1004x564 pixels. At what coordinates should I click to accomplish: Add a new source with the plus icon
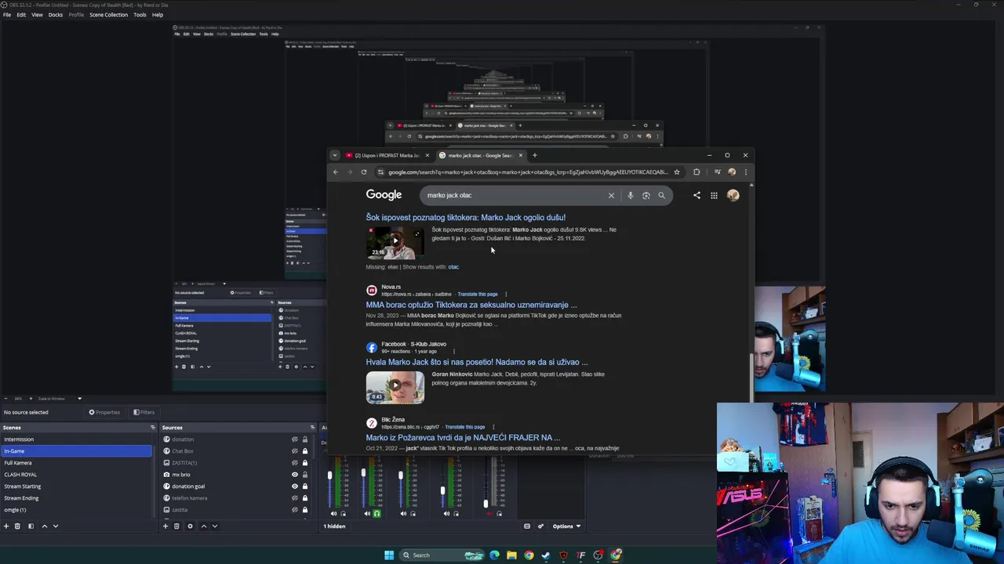tap(166, 526)
